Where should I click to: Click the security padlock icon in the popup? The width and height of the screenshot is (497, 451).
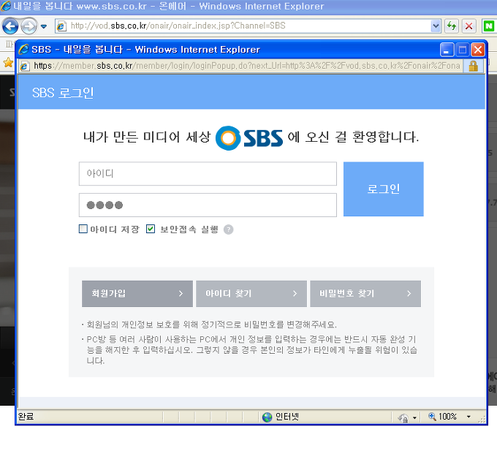[473, 66]
